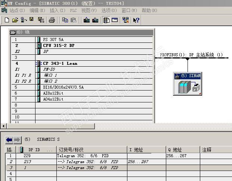The image size is (232, 181).
Task: Select the (0) UR rack header
Action: tap(81, 32)
